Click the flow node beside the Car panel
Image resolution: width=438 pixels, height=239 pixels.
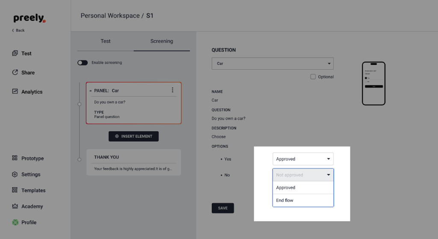(x=79, y=104)
